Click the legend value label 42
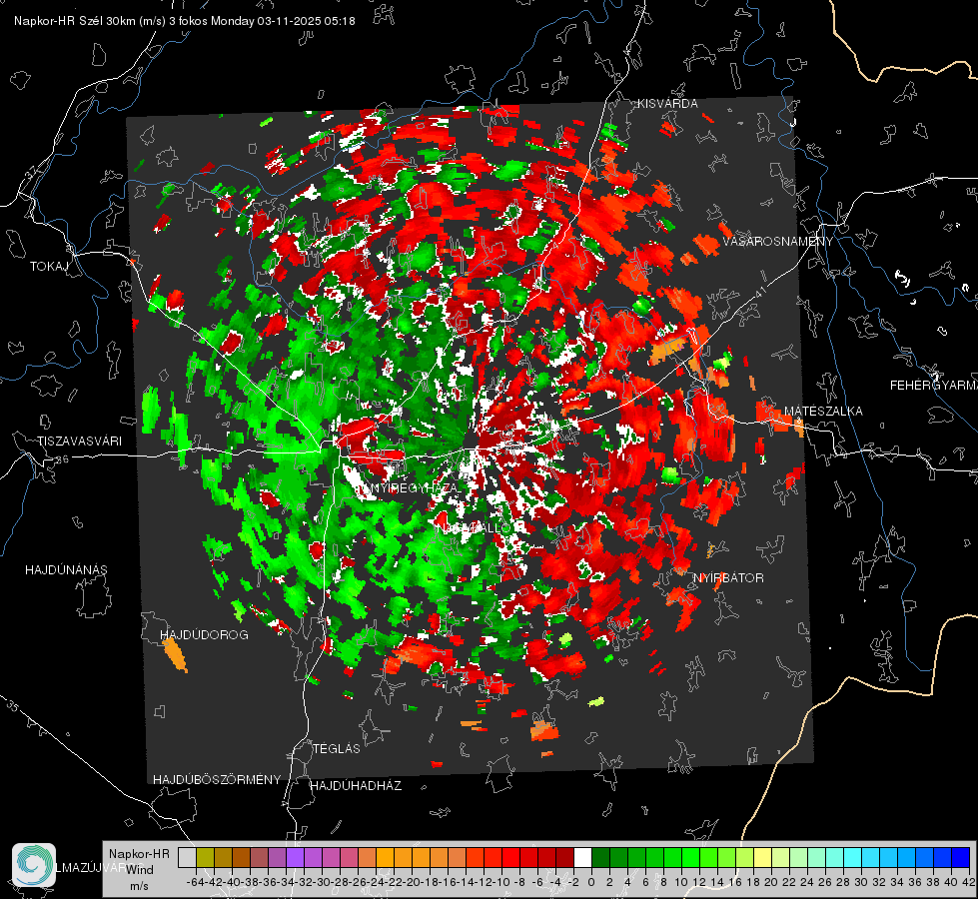 968,882
